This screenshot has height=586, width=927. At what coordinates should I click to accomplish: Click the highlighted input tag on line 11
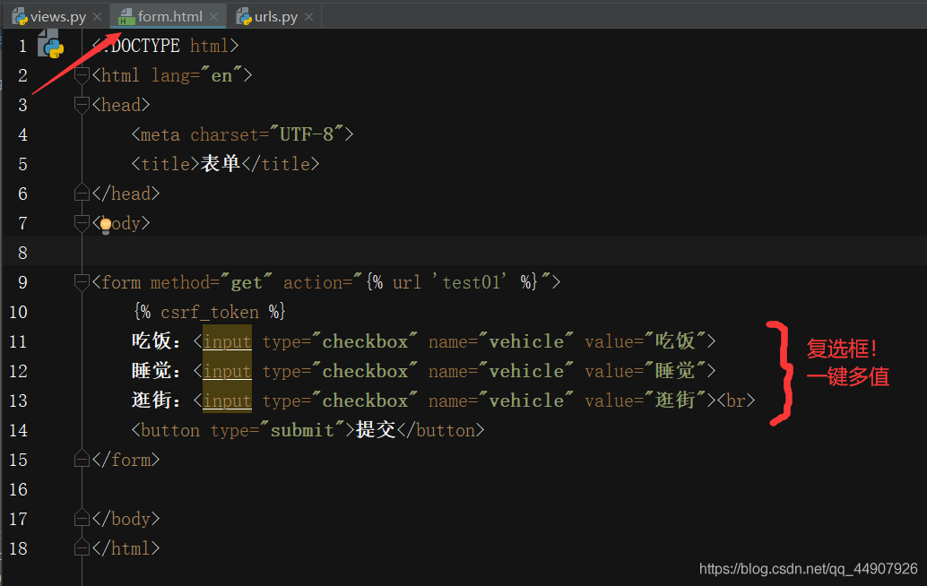pos(227,341)
